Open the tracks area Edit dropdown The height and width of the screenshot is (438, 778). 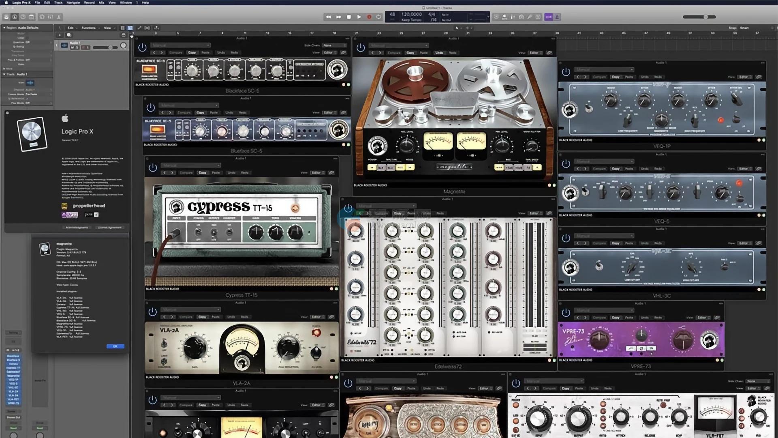(72, 28)
